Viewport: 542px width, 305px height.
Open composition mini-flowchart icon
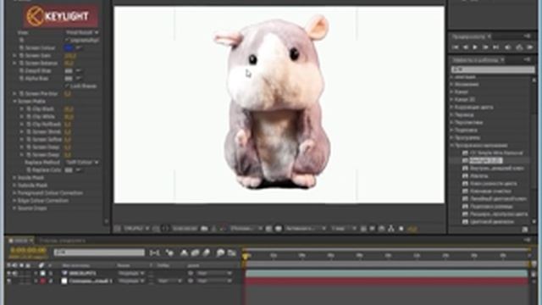pos(154,253)
